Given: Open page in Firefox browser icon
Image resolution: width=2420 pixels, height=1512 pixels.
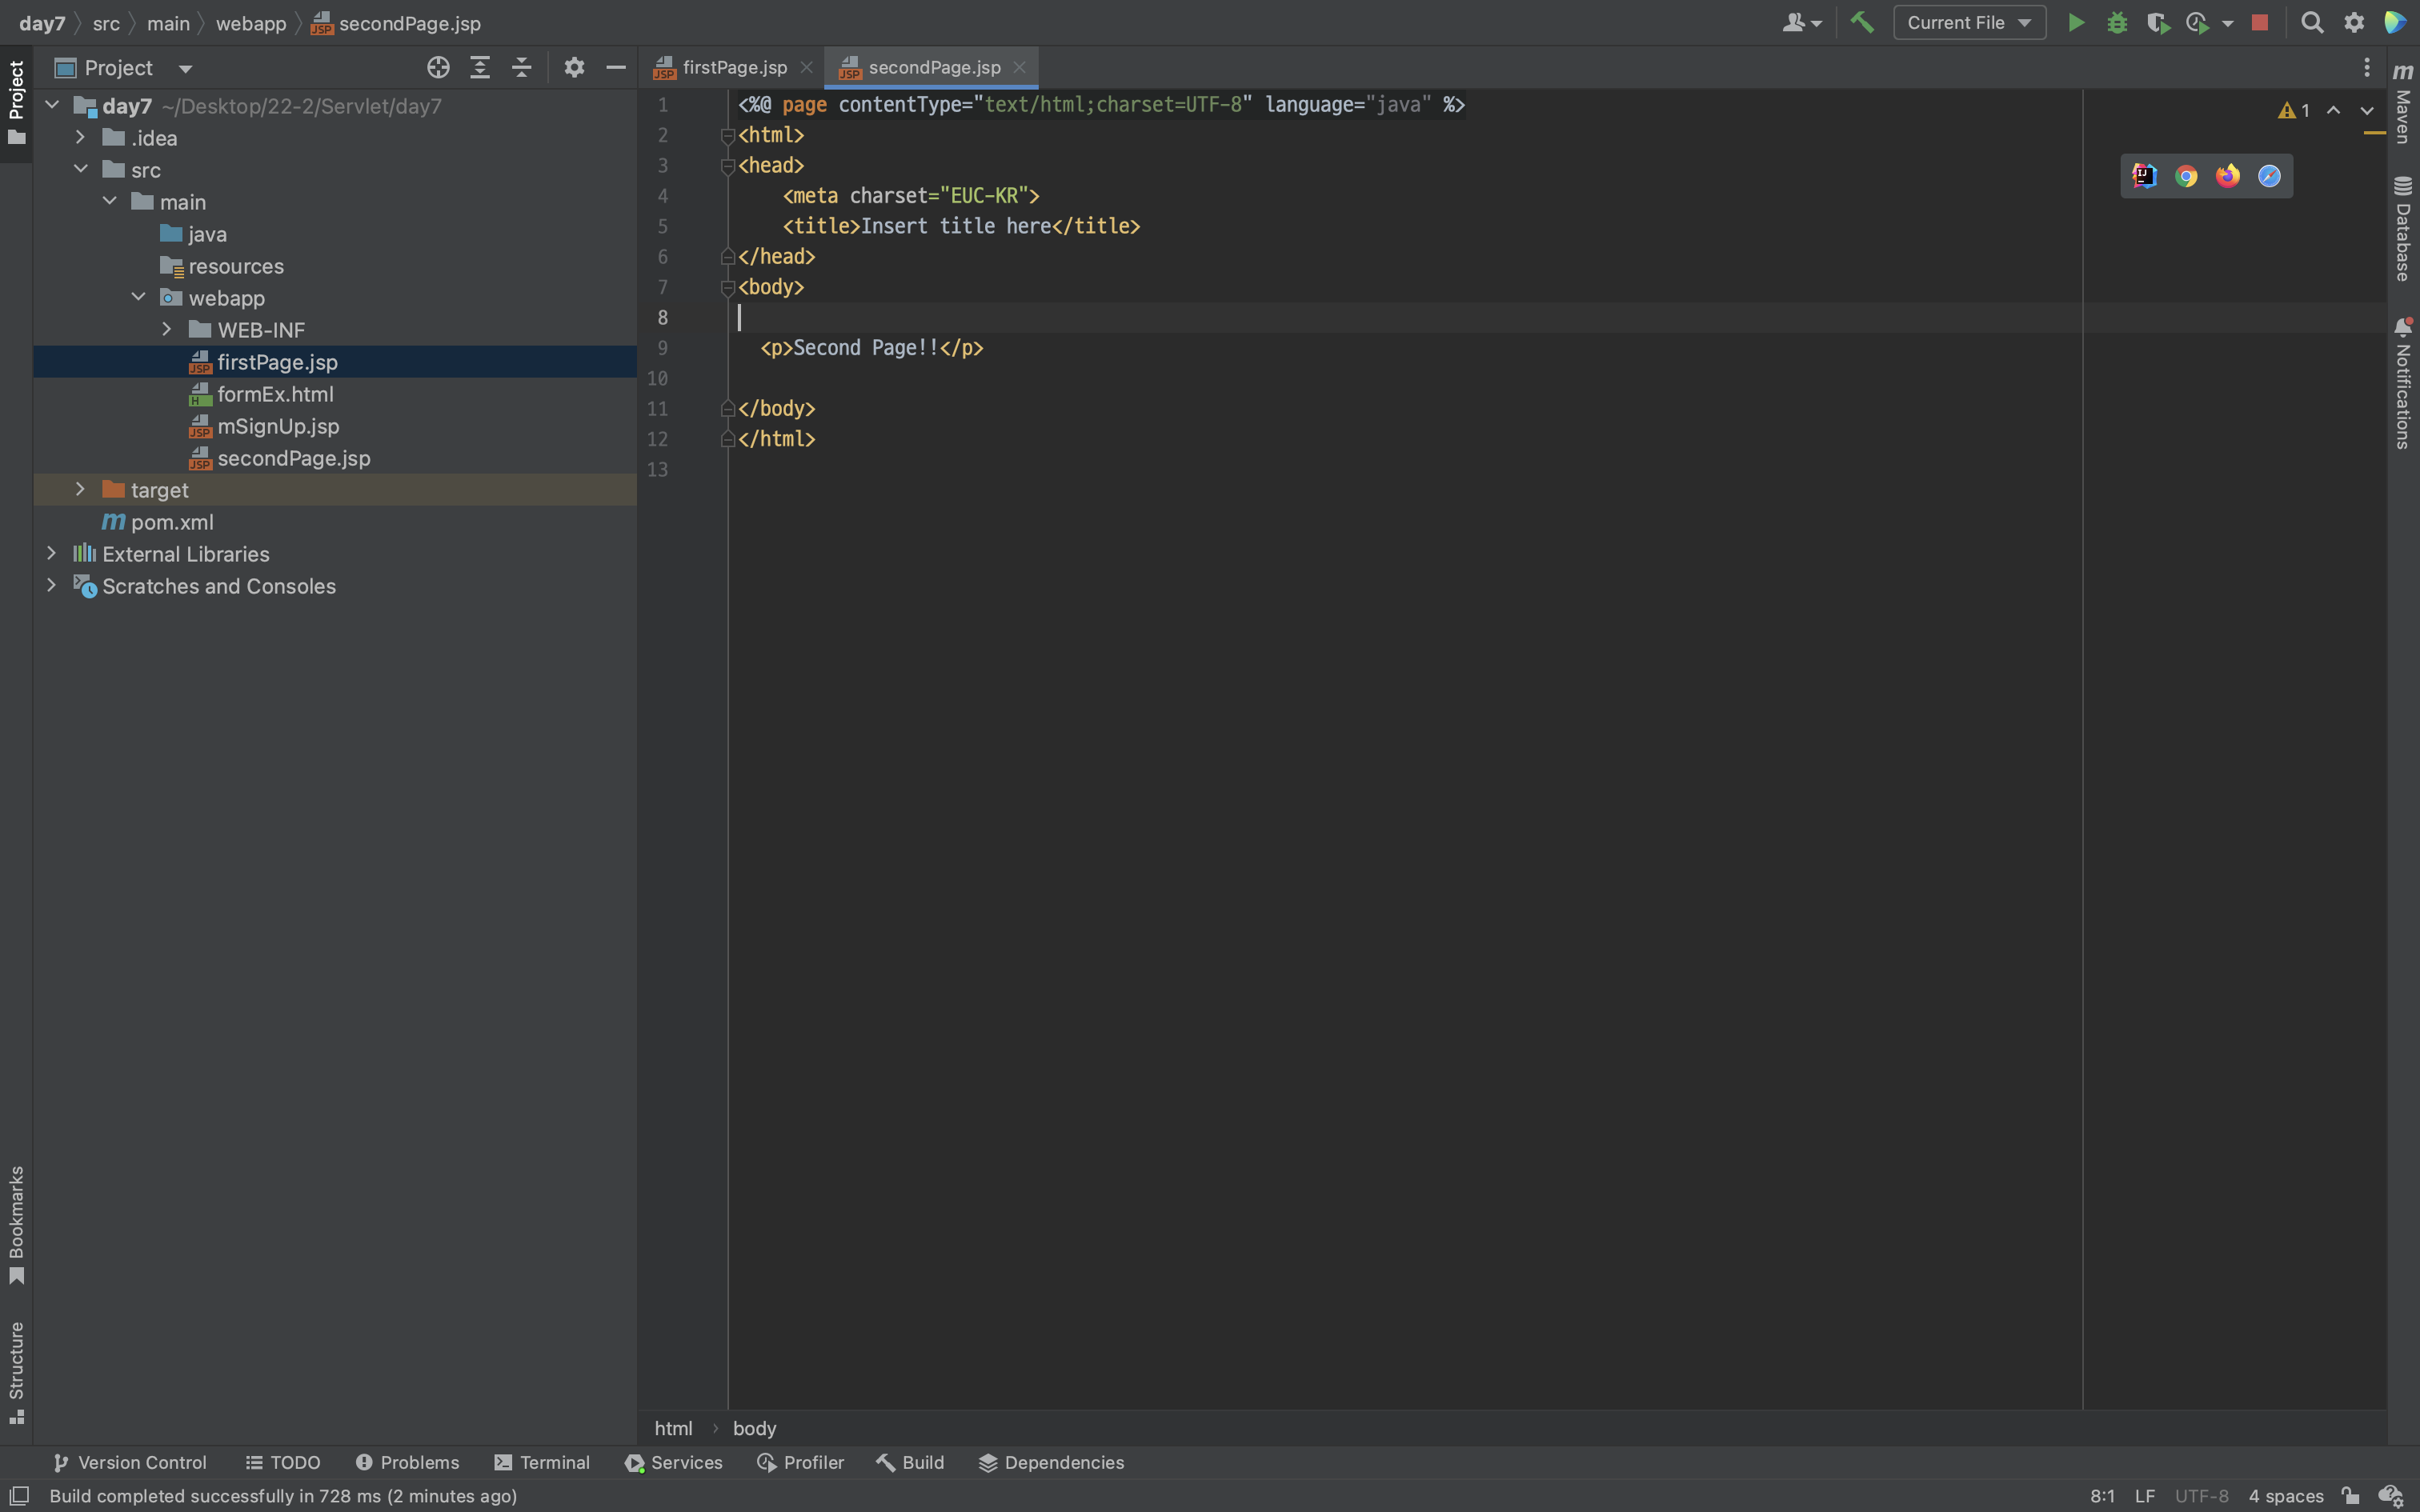Looking at the screenshot, I should coord(2227,176).
